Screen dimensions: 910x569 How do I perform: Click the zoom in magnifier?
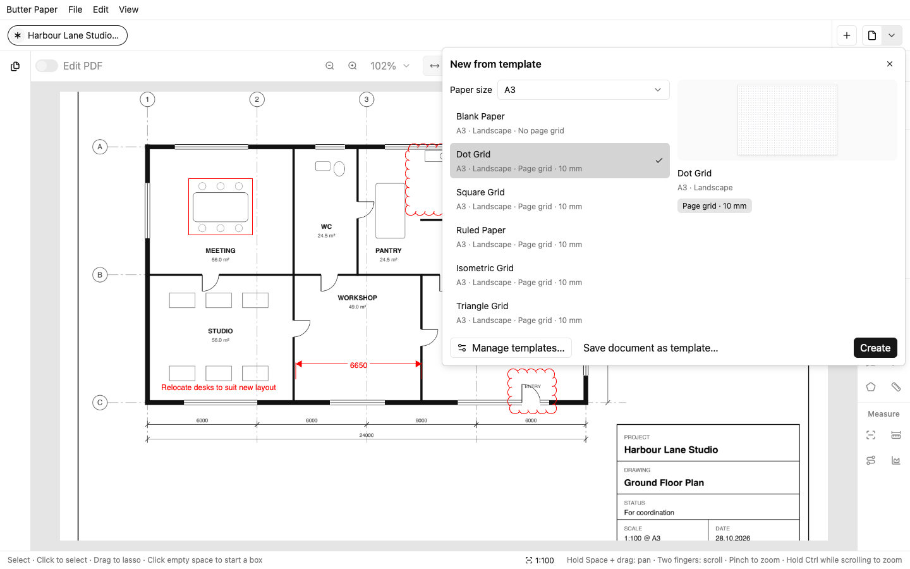353,66
